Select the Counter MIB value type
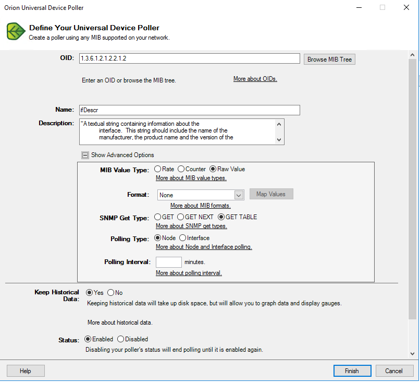 pyautogui.click(x=181, y=169)
